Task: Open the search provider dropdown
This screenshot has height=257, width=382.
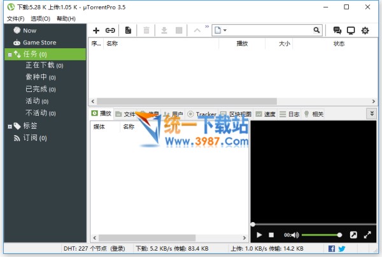Action: point(220,30)
